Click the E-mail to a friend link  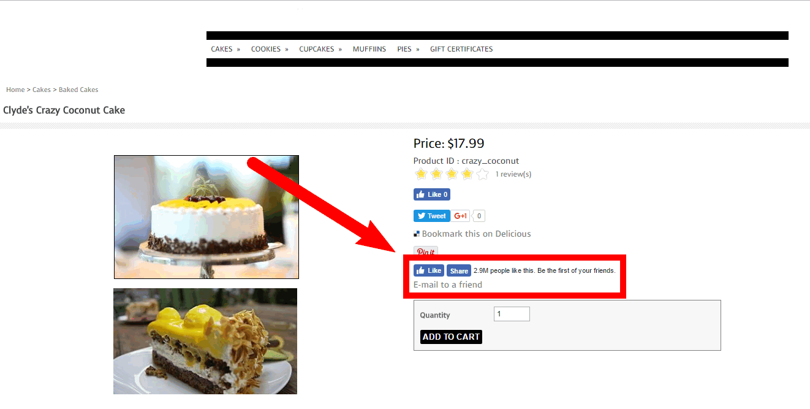(x=448, y=285)
